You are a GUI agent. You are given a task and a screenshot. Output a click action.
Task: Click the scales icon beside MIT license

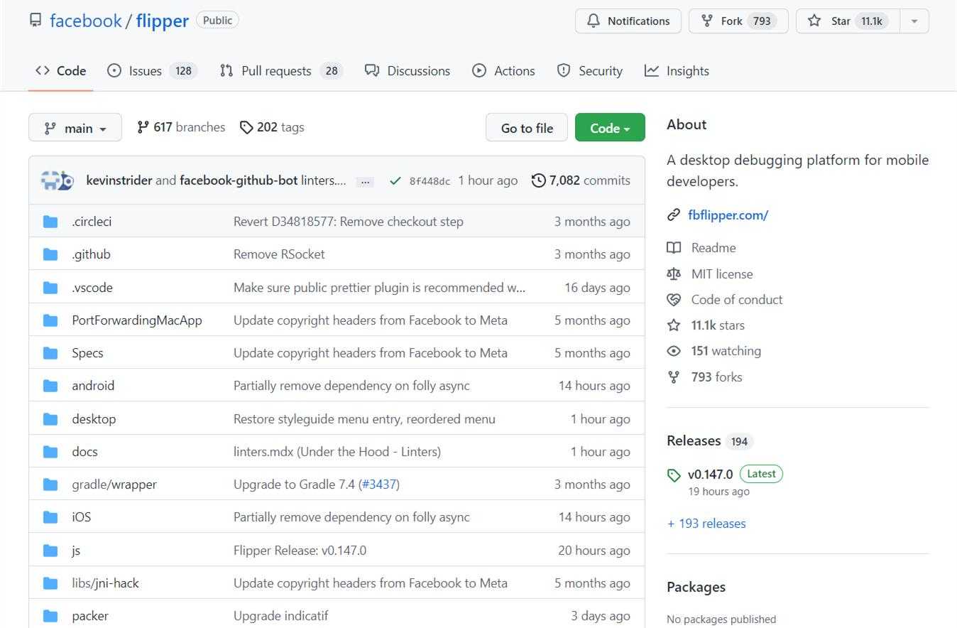[674, 274]
